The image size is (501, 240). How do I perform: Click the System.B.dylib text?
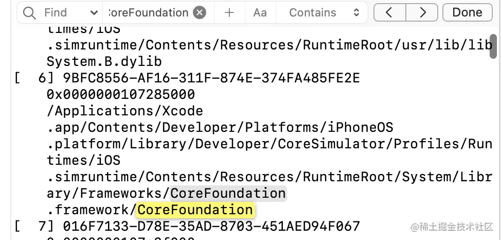point(104,62)
